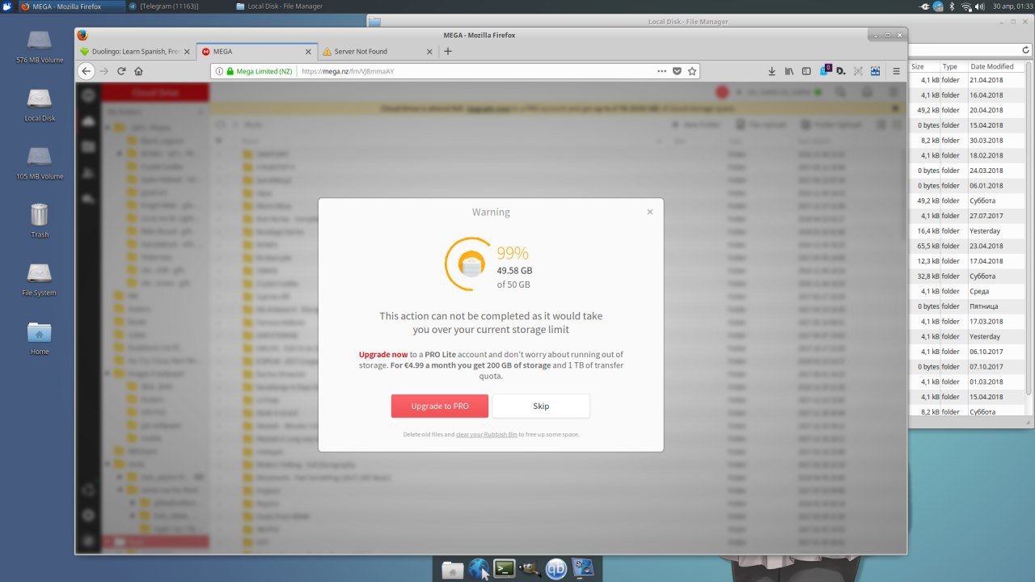Select the File System desktop icon
Image resolution: width=1035 pixels, height=582 pixels.
(x=39, y=278)
